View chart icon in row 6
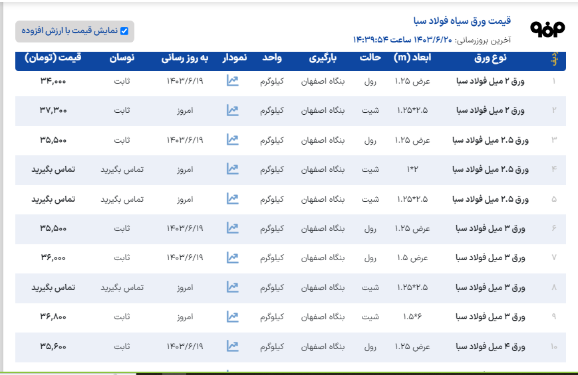The image size is (578, 375). point(232,228)
